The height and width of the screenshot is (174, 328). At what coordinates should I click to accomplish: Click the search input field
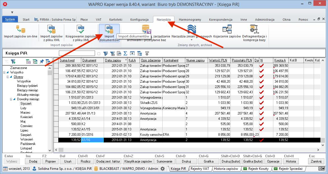(x=77, y=53)
